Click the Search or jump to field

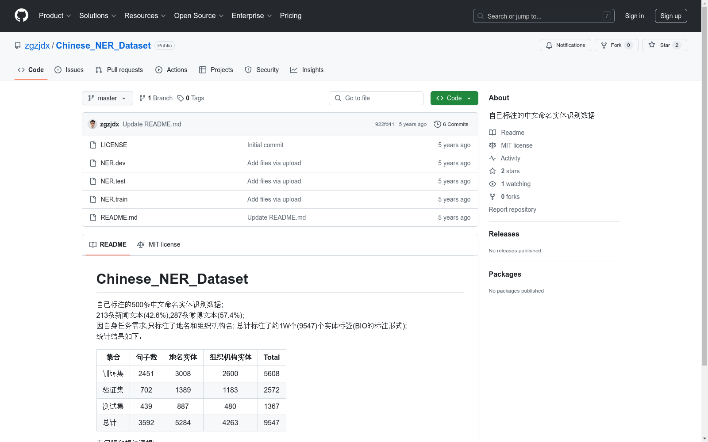point(544,16)
